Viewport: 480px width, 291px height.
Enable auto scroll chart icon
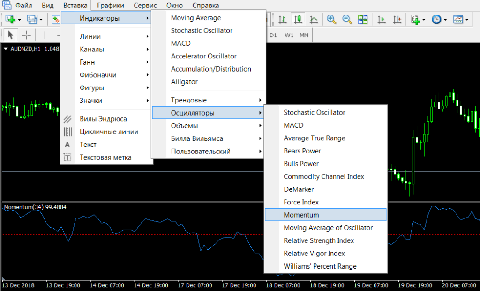point(382,20)
